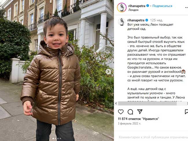Click the horizontal scrollbar track
Screen dimensions: 188x141
pos(152,103)
